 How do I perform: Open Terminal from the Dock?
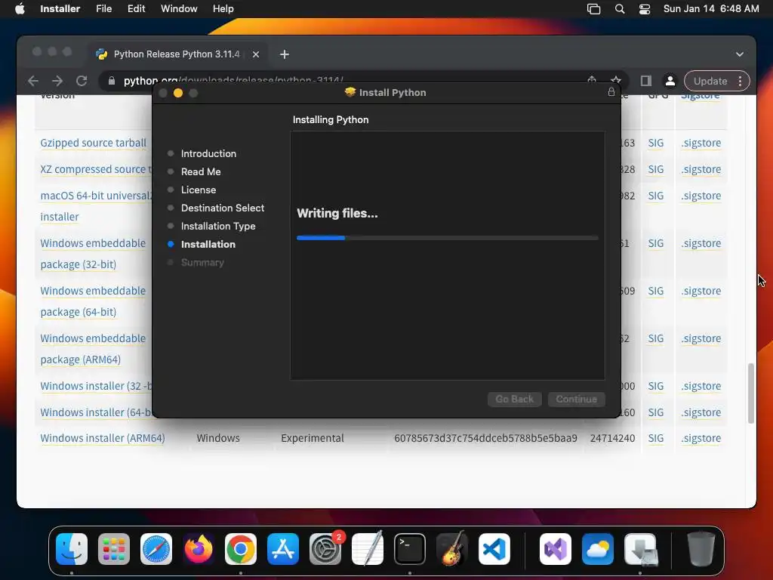pyautogui.click(x=410, y=549)
